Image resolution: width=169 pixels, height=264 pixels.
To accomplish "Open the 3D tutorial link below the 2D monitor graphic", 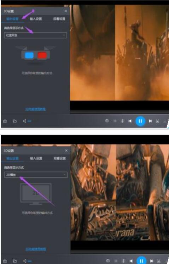I will (x=36, y=249).
